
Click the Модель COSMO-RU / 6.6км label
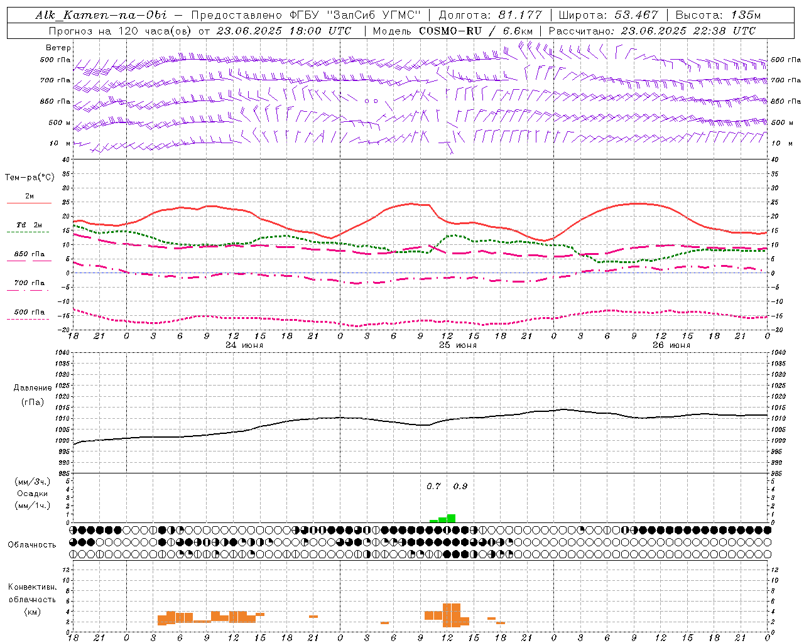pyautogui.click(x=453, y=31)
